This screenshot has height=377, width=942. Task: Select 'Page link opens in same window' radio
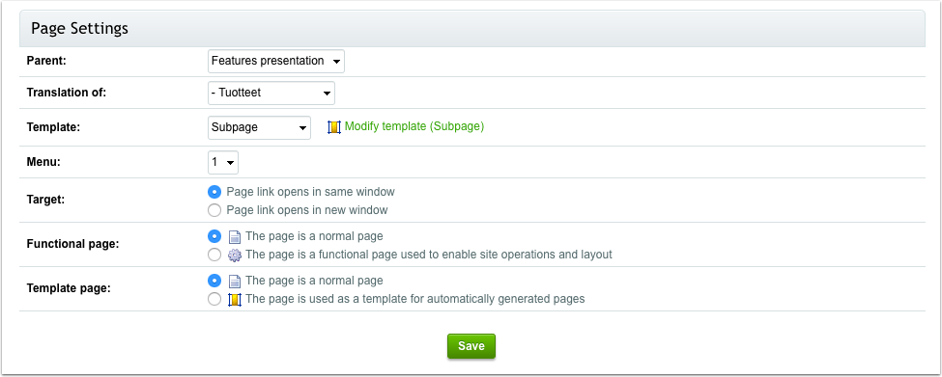214,193
